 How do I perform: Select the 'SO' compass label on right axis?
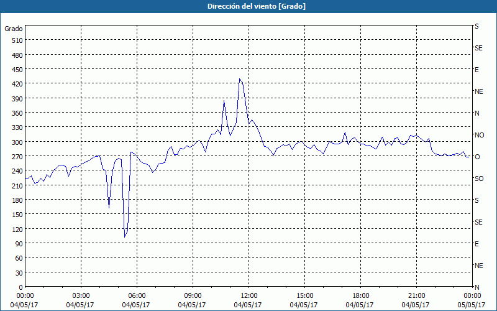click(x=479, y=179)
